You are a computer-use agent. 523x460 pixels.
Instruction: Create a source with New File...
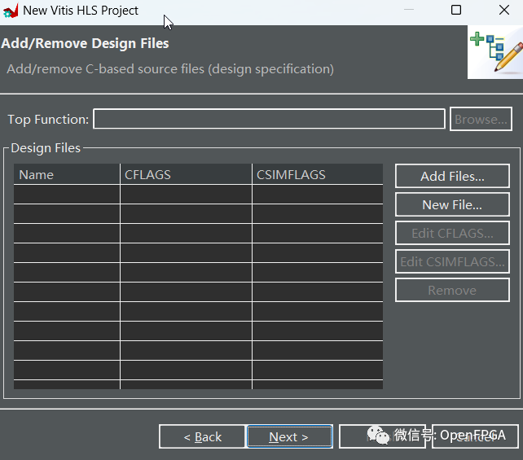pos(452,204)
